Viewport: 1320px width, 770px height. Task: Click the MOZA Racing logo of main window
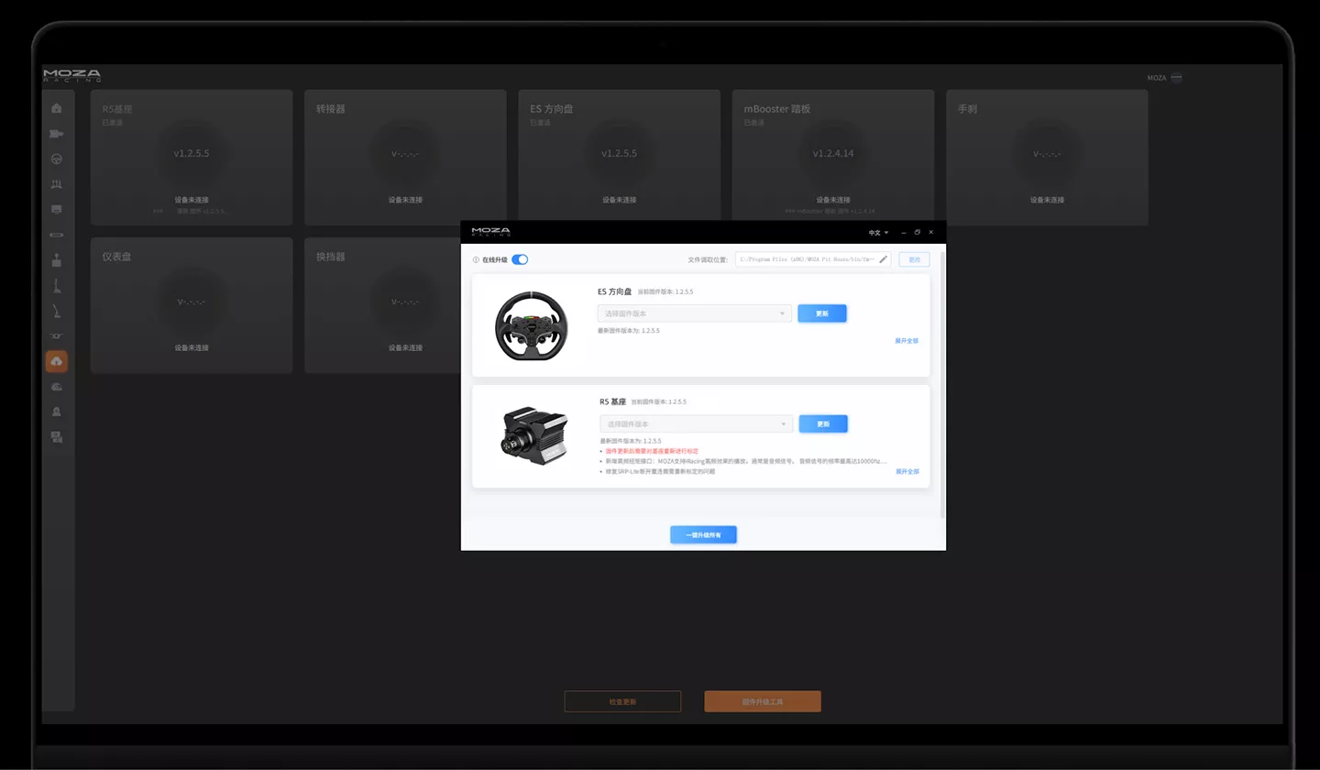pos(72,75)
